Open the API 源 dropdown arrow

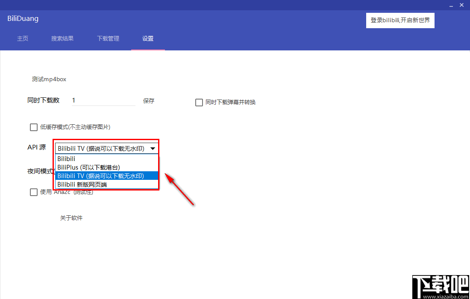(153, 148)
